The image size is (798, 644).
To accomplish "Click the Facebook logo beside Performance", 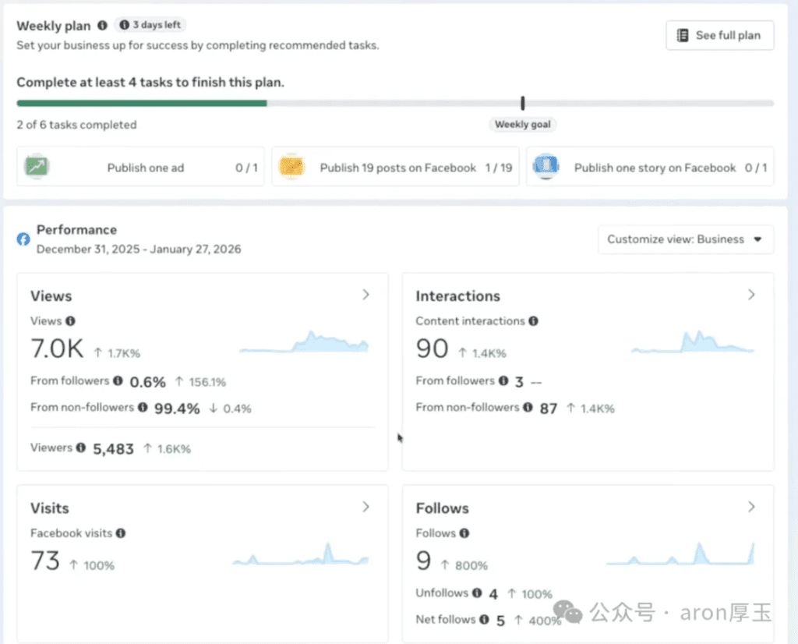I will tap(23, 239).
